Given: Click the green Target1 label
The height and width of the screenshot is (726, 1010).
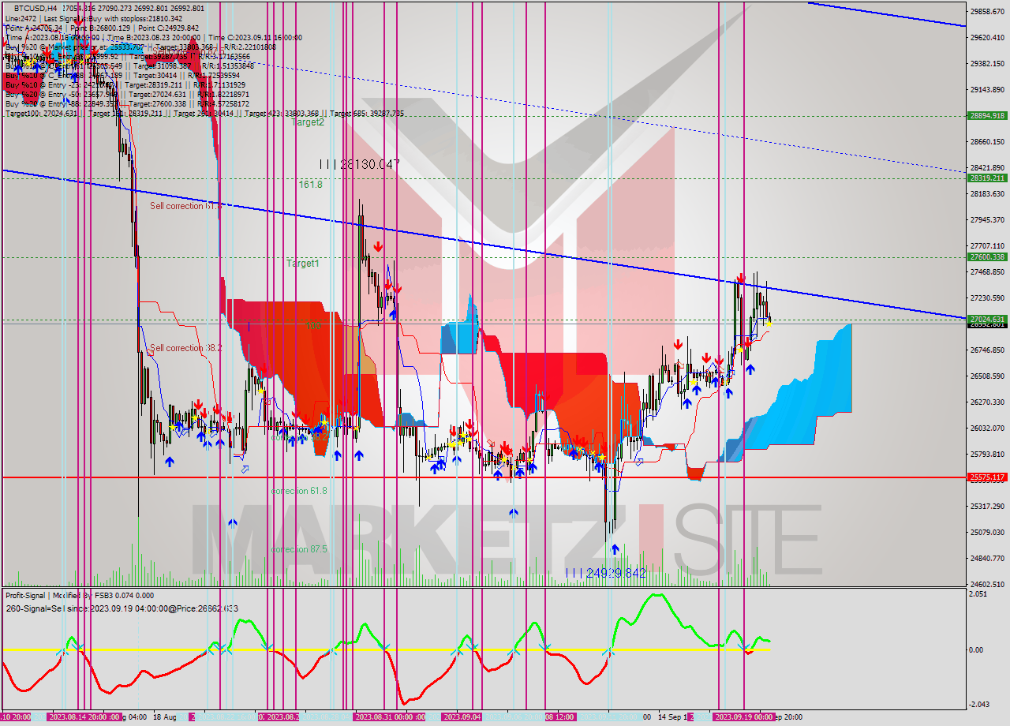Looking at the screenshot, I should (x=303, y=264).
